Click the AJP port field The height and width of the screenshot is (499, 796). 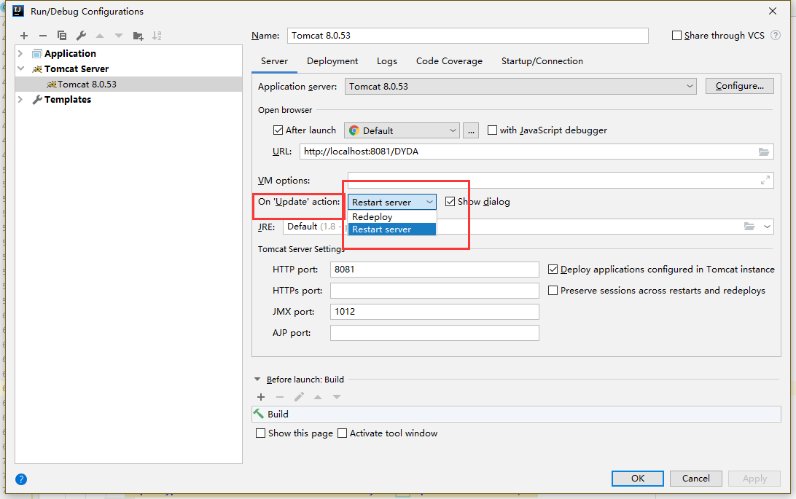pyautogui.click(x=434, y=333)
